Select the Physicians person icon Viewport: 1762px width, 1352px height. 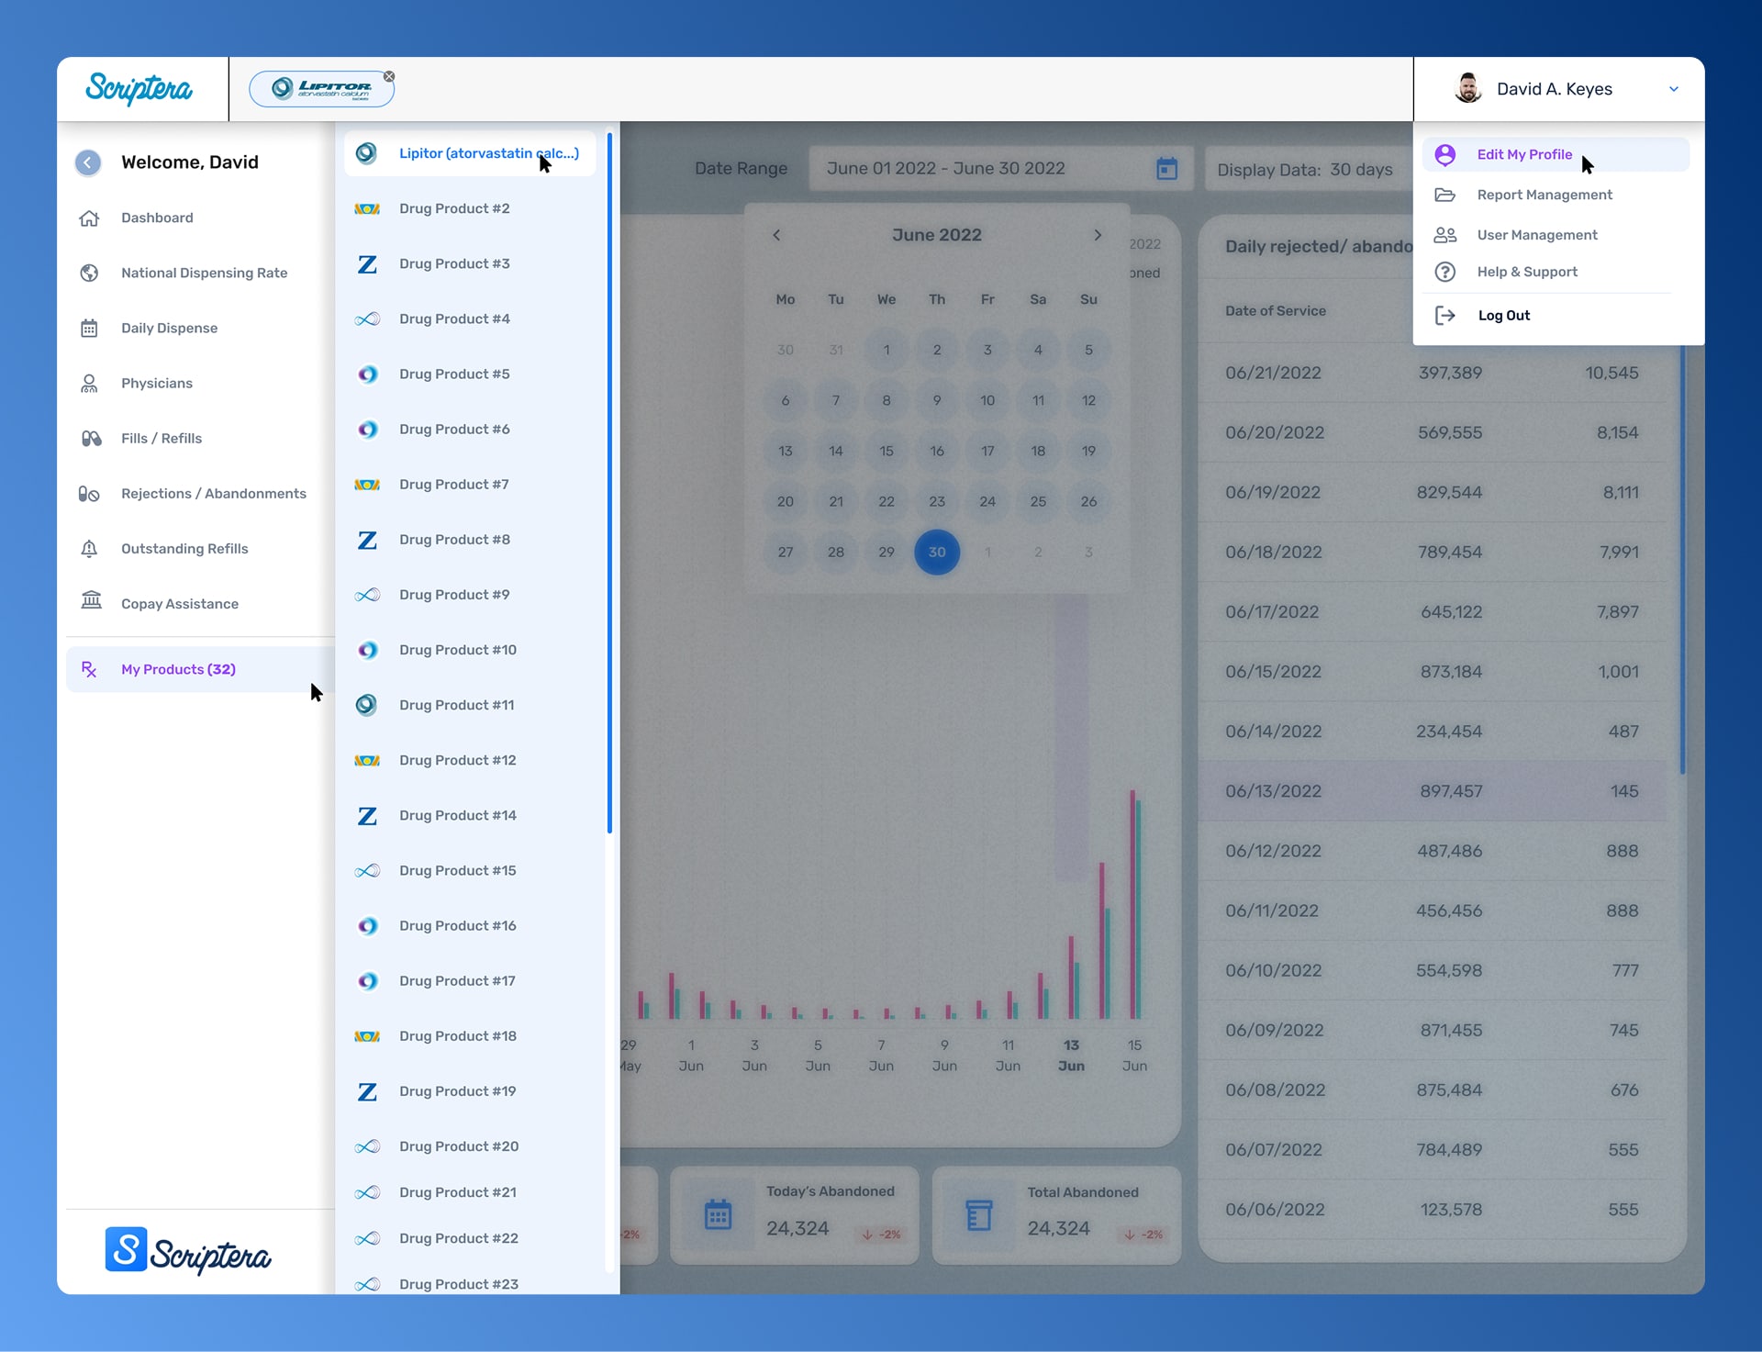(89, 384)
